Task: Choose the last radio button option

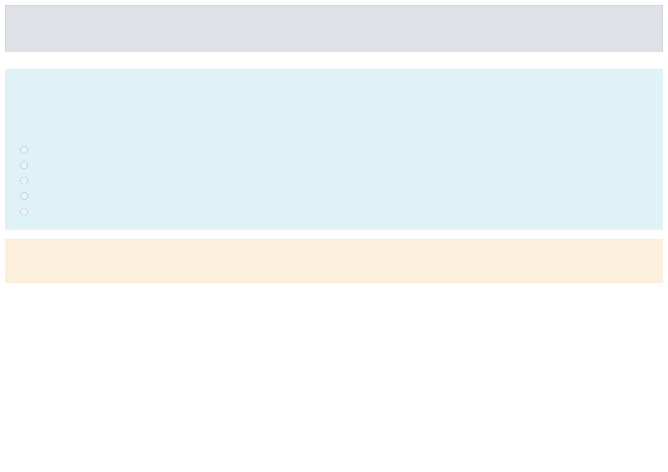Action: coord(24,211)
